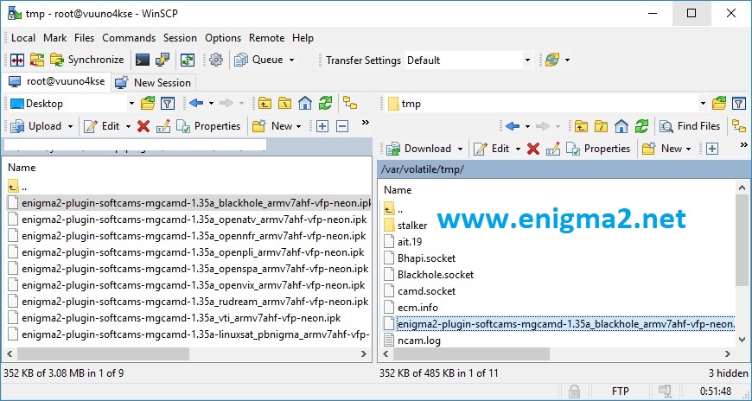Click the local red Delete icon
The width and height of the screenshot is (752, 401).
[143, 126]
